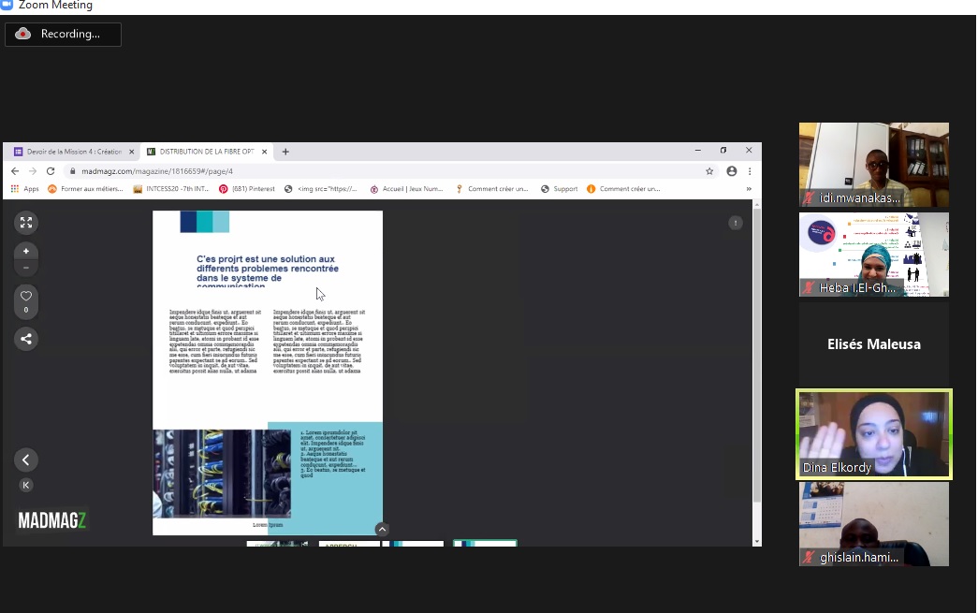Open the info button in viewer corner
This screenshot has width=978, height=613.
click(736, 223)
